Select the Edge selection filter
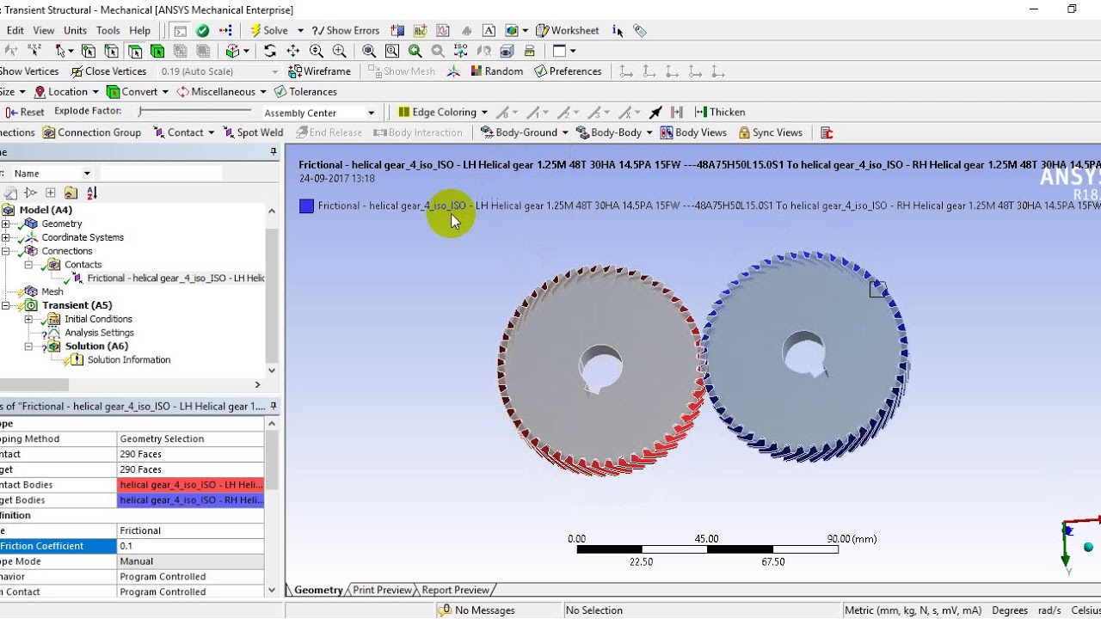This screenshot has height=619, width=1101. pyautogui.click(x=112, y=51)
